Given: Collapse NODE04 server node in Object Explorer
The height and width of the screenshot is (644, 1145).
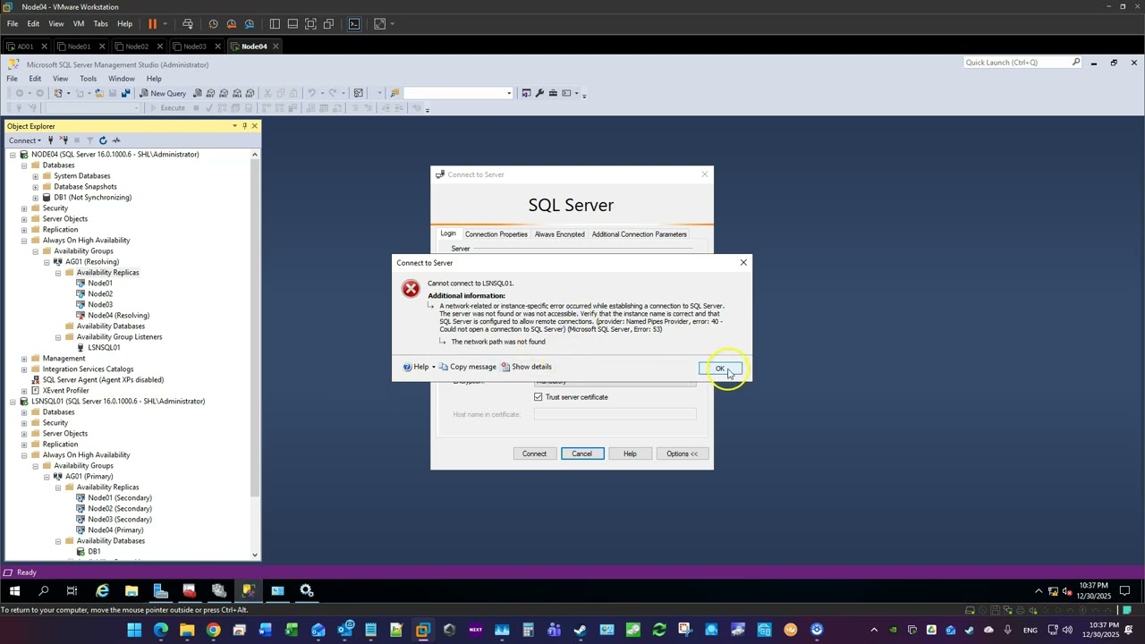Looking at the screenshot, I should click(x=13, y=155).
